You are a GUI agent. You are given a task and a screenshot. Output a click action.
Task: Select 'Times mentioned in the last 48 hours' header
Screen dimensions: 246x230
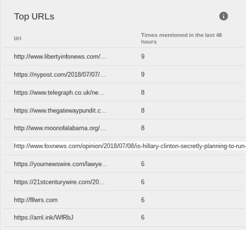pos(181,38)
